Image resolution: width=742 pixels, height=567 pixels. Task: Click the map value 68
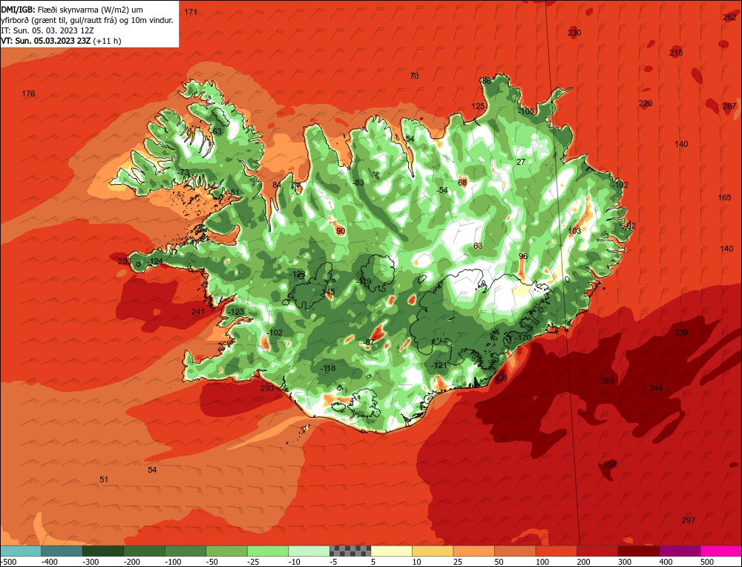[x=462, y=183]
